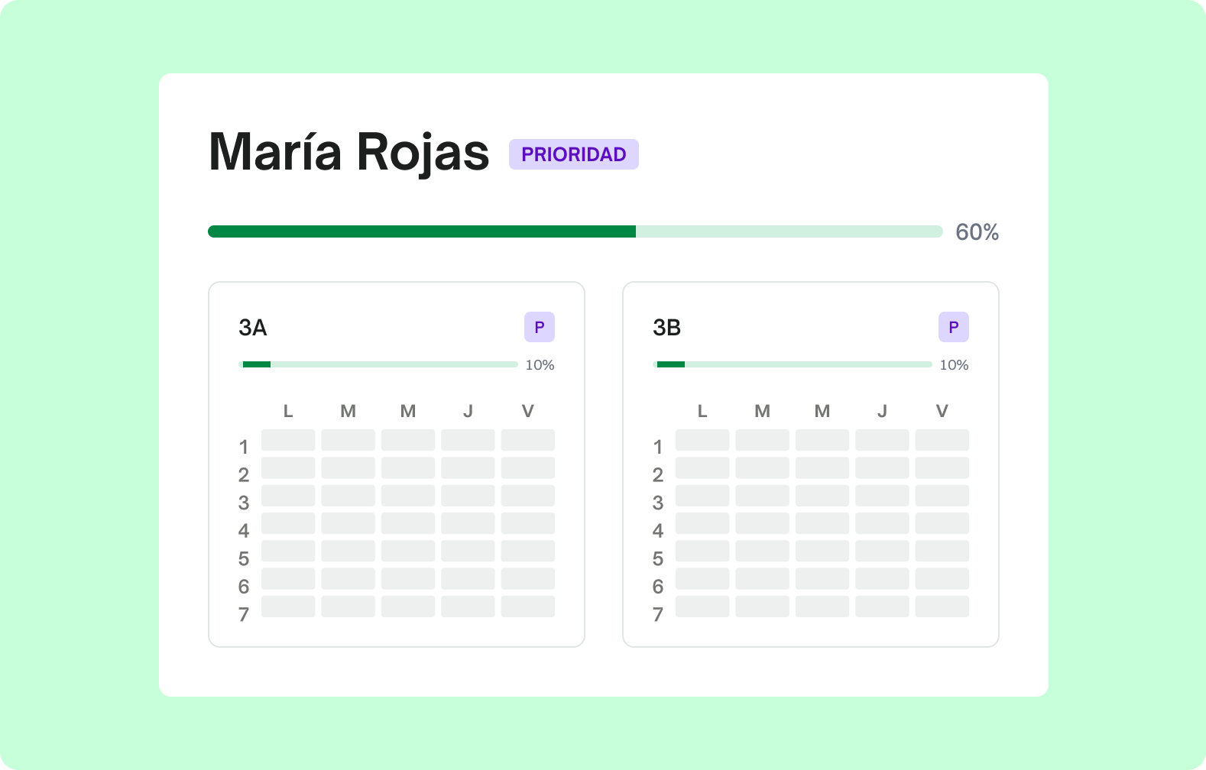
Task: Click the J column header in 3A
Action: pos(468,411)
